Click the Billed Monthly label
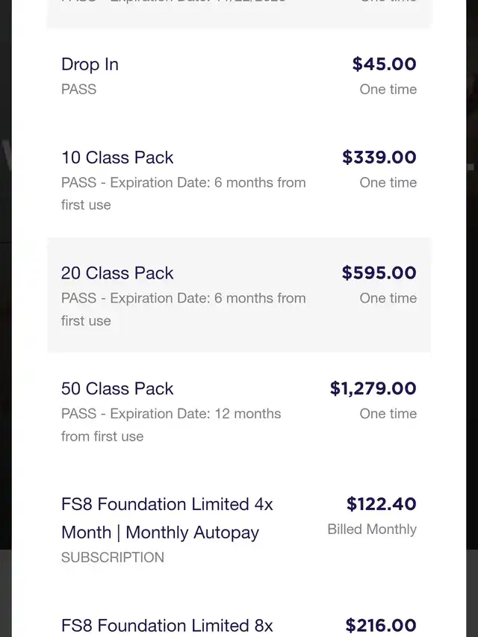The image size is (478, 637). tap(372, 529)
